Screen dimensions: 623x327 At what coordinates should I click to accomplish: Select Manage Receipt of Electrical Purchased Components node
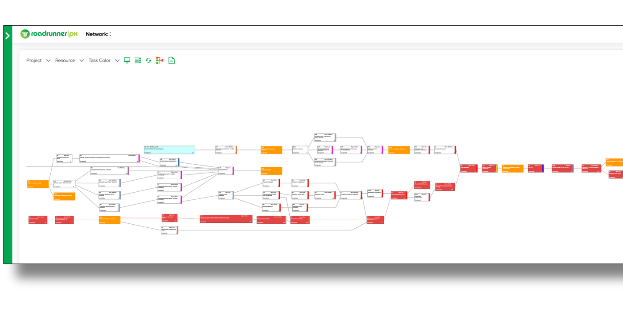[226, 219]
